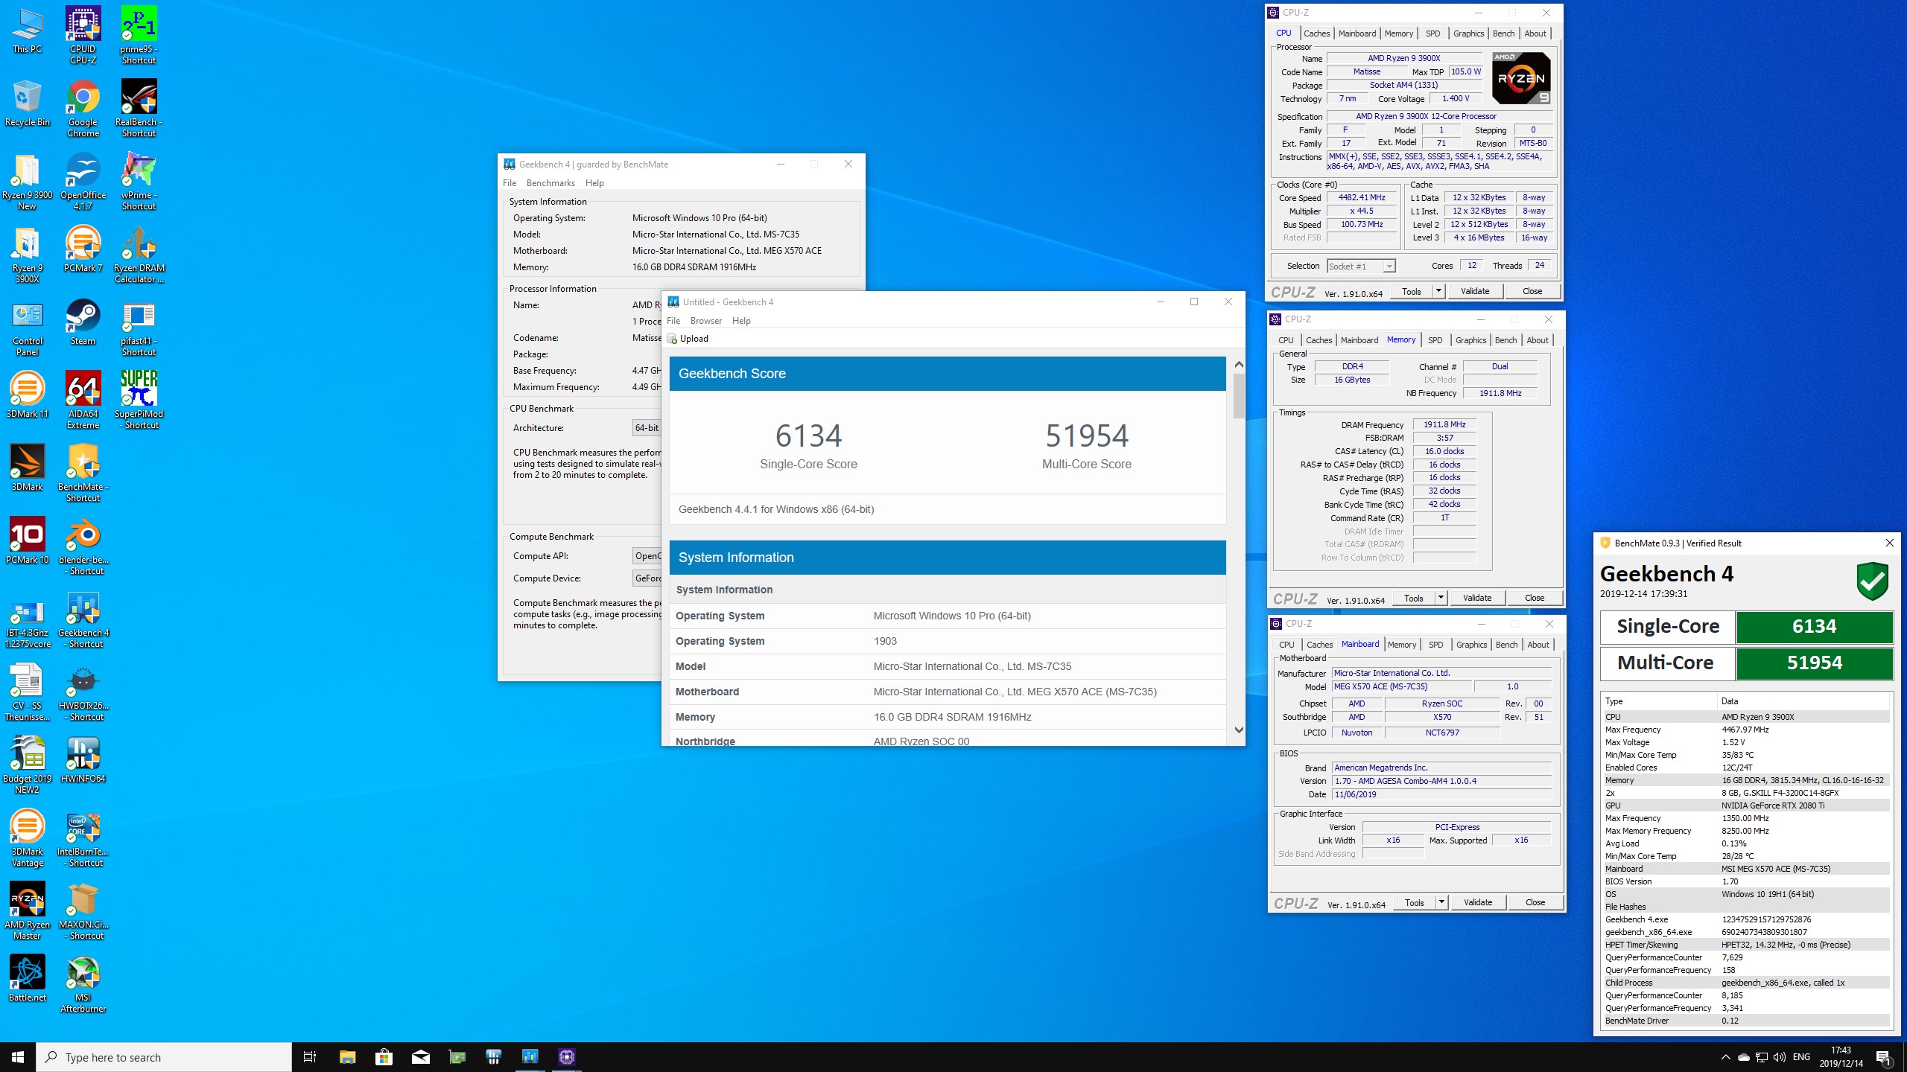Open the This PC desktop icon
1907x1072 pixels.
tap(28, 31)
